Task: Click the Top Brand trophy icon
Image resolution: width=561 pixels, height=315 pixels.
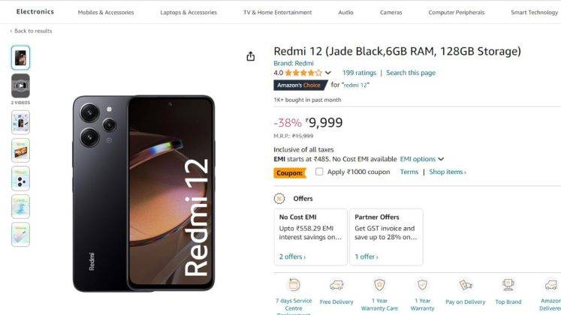Action: (508, 285)
